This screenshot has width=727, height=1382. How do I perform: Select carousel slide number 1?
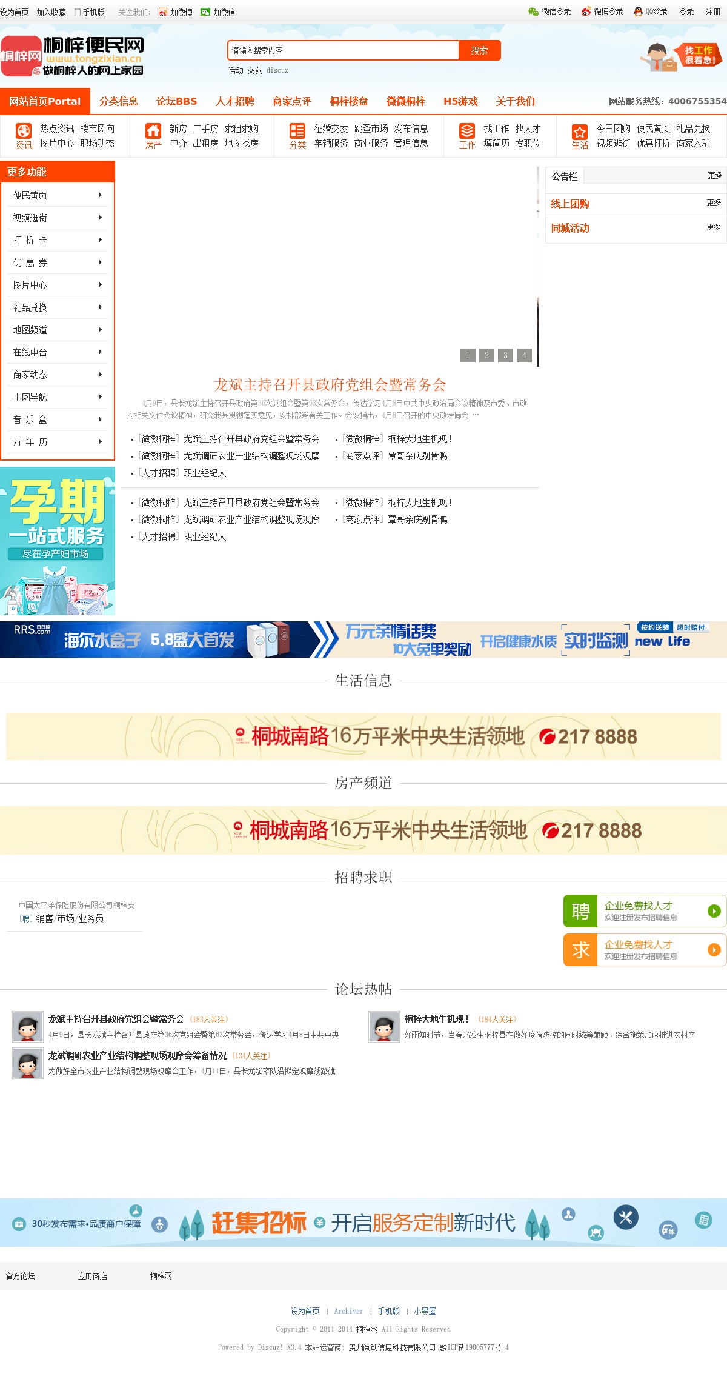[468, 355]
